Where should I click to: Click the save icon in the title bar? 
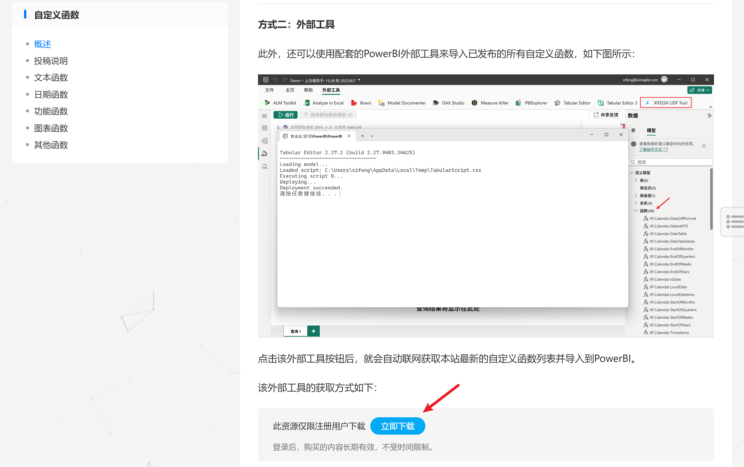pyautogui.click(x=266, y=80)
